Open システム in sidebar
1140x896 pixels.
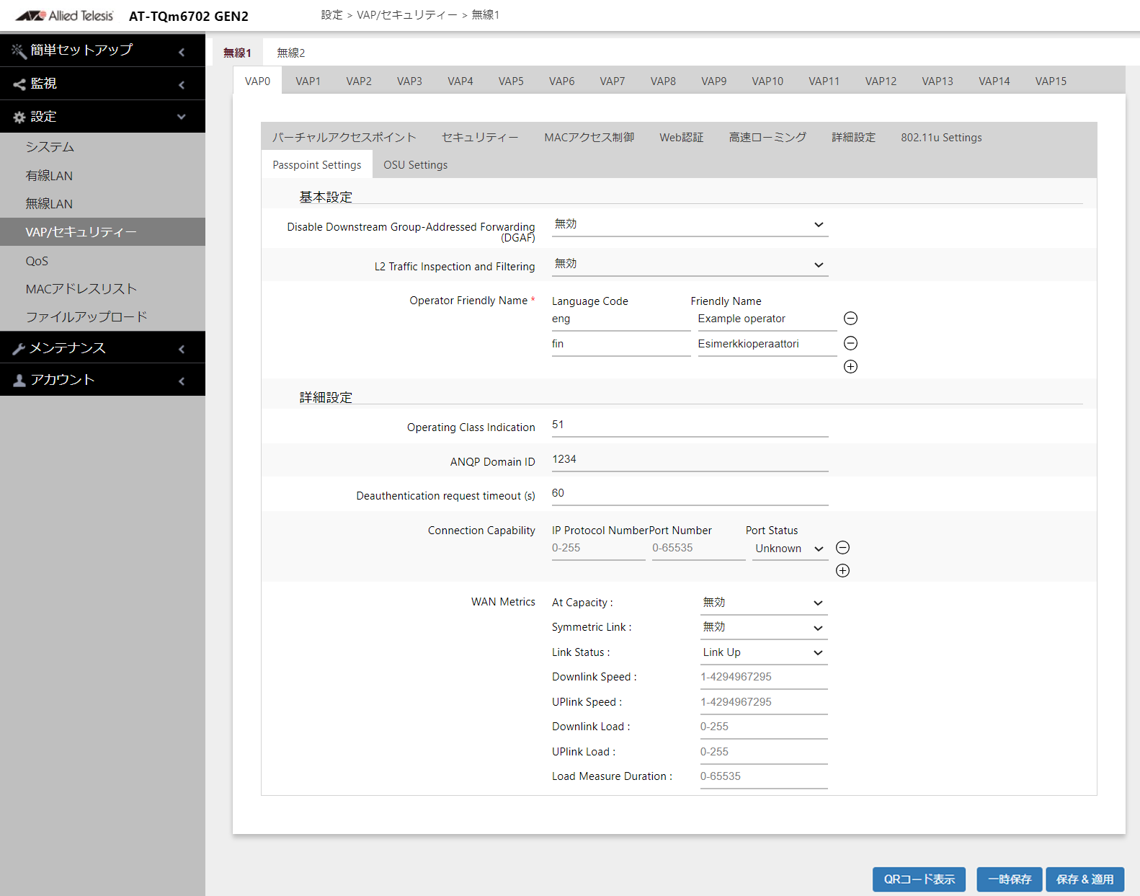(x=102, y=147)
